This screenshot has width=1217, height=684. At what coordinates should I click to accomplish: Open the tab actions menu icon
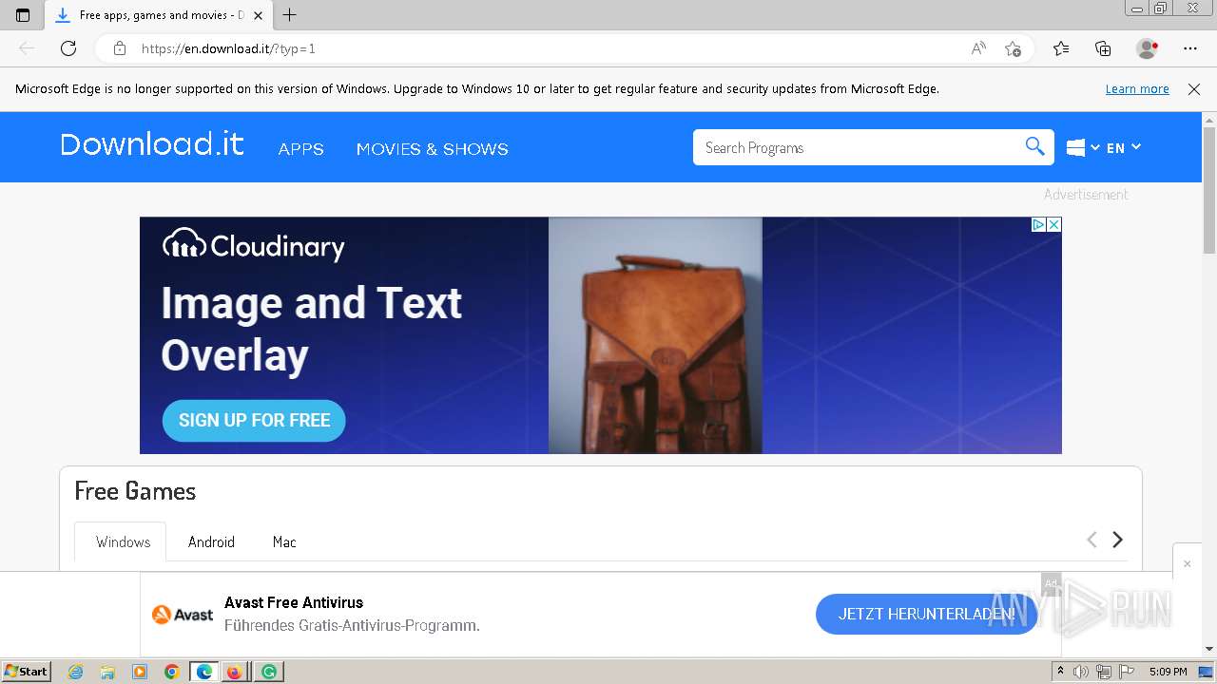[x=23, y=15]
